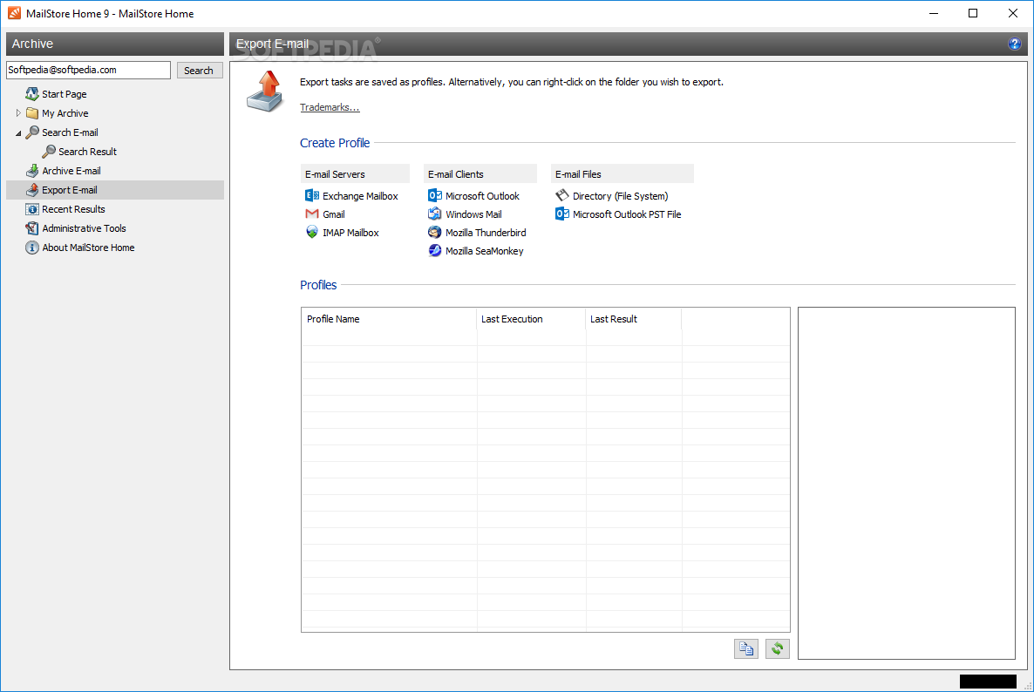This screenshot has width=1034, height=692.
Task: Click the My Archive folder icon
Action: point(31,112)
